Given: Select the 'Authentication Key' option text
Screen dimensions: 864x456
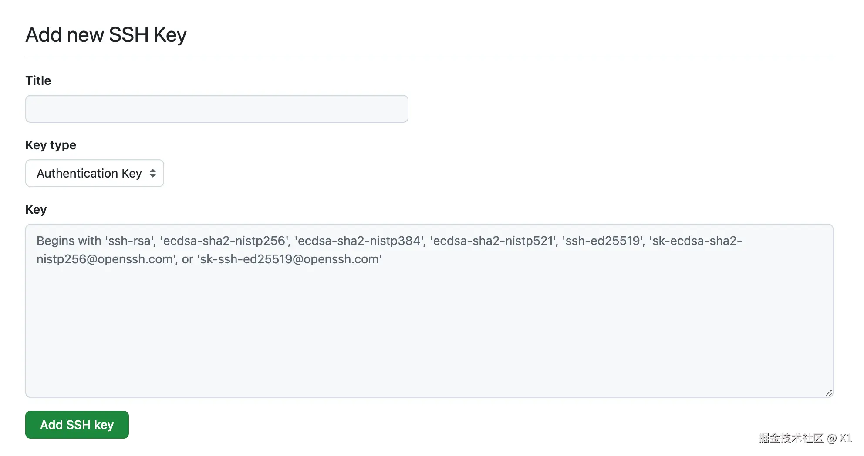Looking at the screenshot, I should [89, 173].
